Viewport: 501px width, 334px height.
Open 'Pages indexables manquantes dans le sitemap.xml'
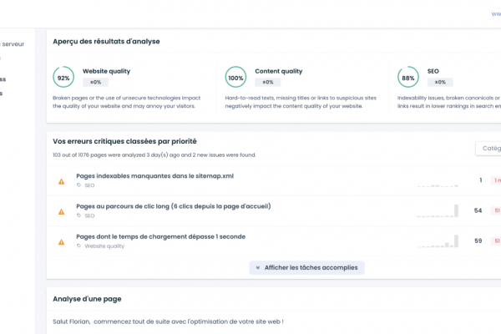[155, 176]
